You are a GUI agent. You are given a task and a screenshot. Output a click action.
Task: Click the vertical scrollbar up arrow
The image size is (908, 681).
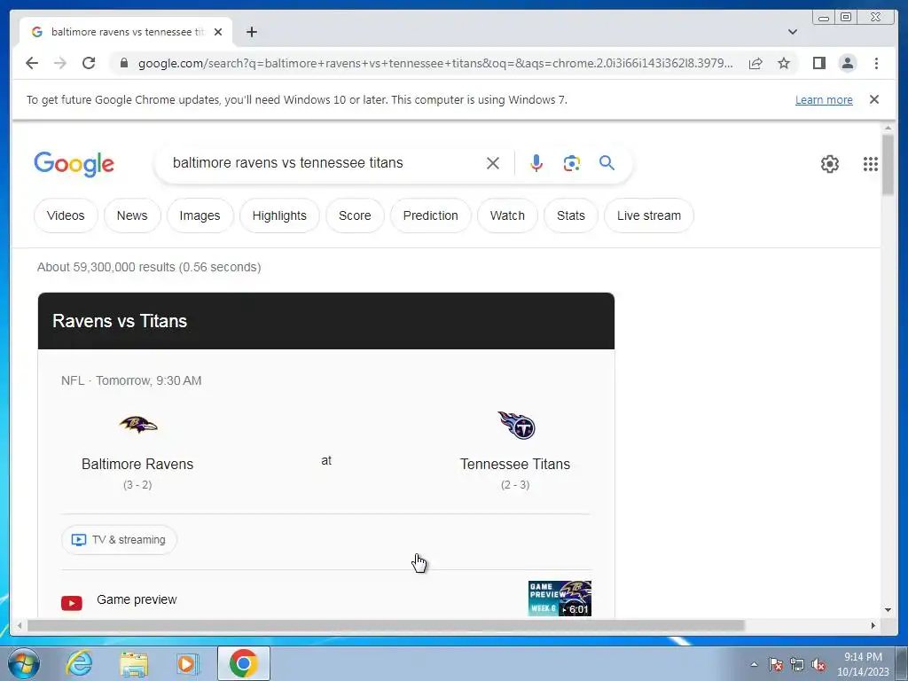click(888, 128)
